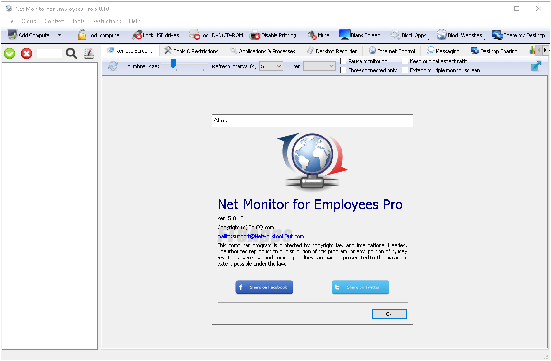Switch to the Remote Screens tab

130,50
